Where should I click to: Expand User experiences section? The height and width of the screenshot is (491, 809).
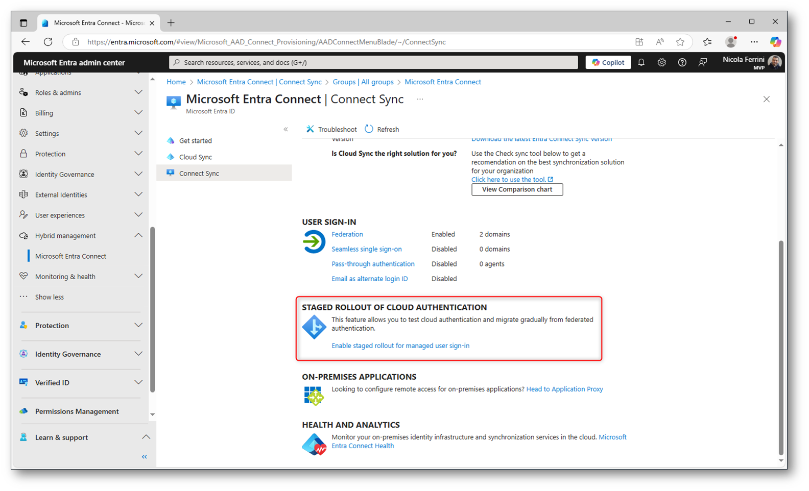point(81,215)
